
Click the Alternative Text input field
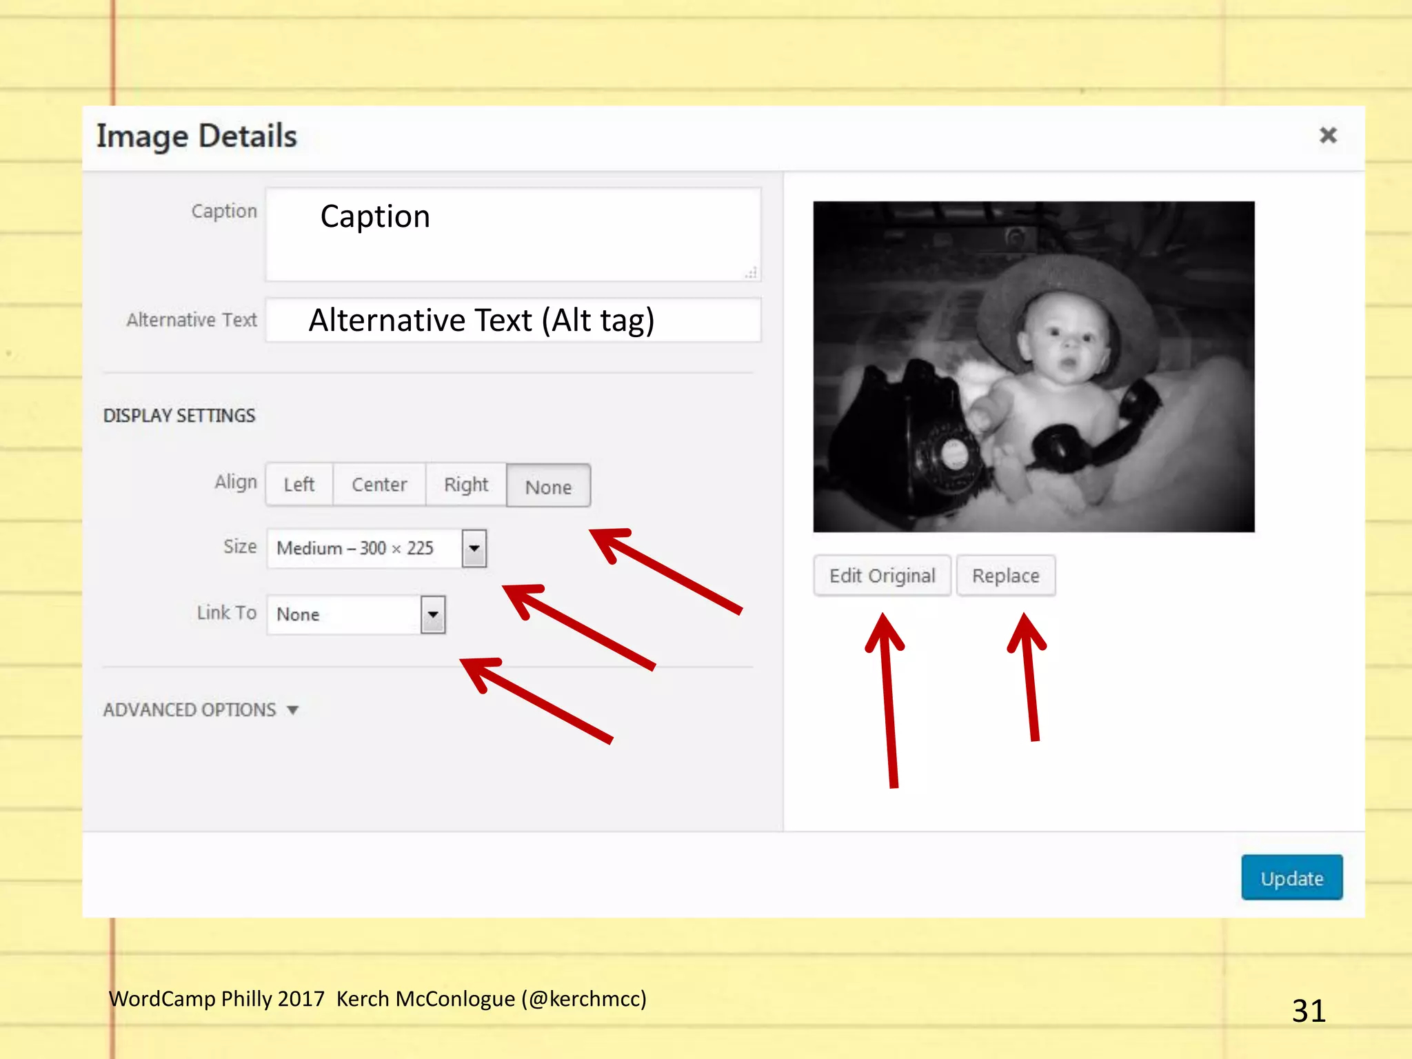[x=513, y=320]
